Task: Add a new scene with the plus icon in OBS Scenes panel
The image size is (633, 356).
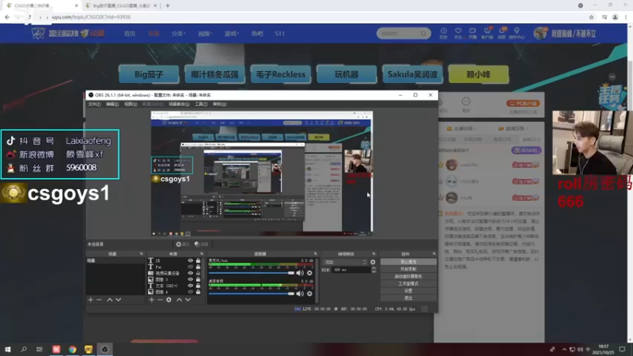Action: tap(90, 300)
